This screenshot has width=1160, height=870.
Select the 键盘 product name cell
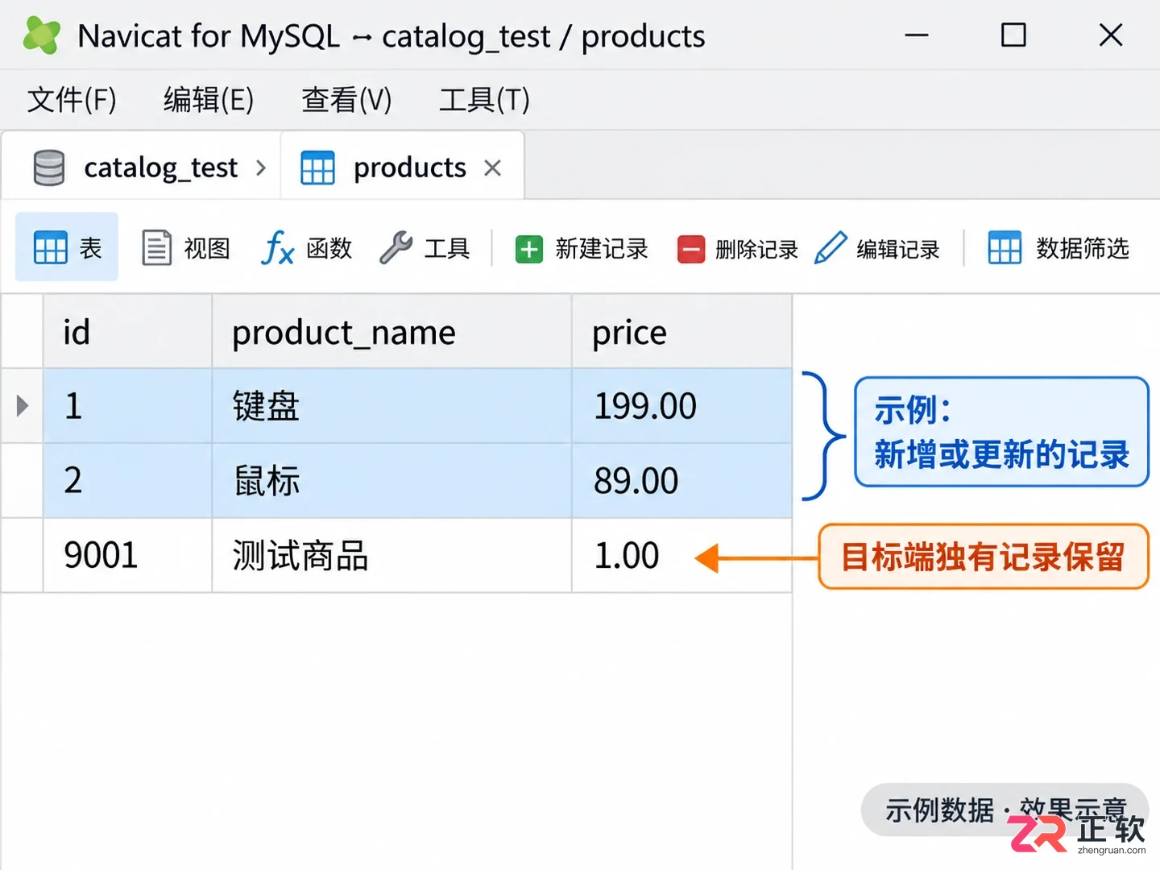coord(392,406)
